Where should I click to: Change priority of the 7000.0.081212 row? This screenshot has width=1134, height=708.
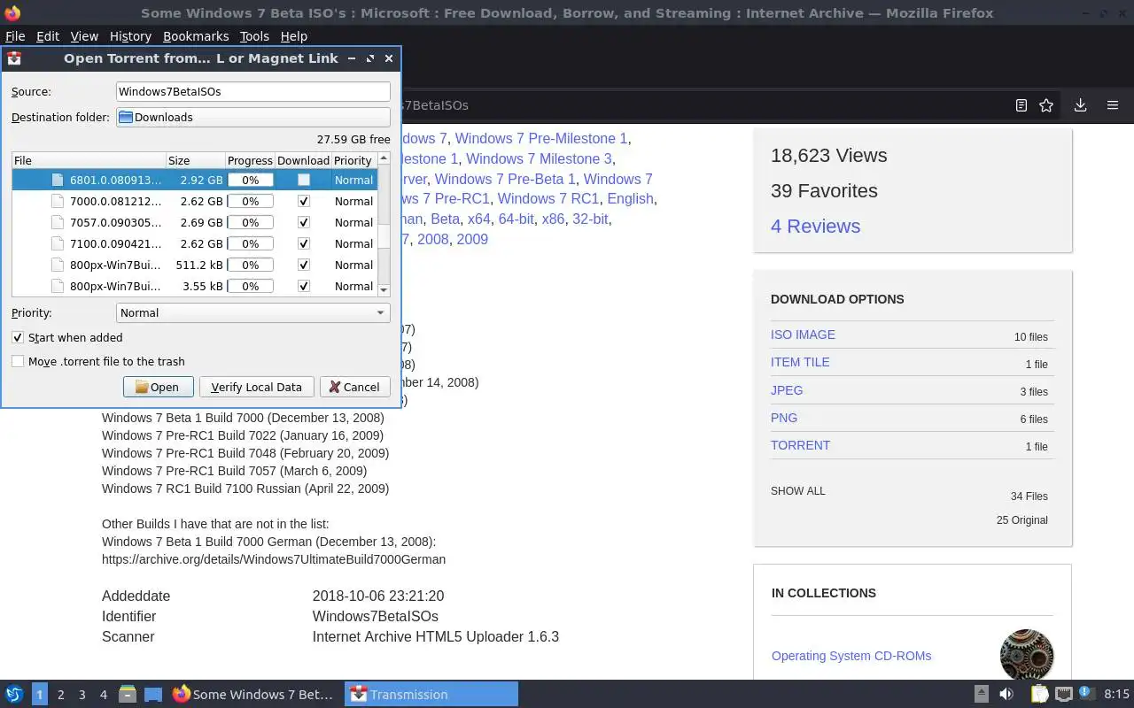[x=353, y=201]
